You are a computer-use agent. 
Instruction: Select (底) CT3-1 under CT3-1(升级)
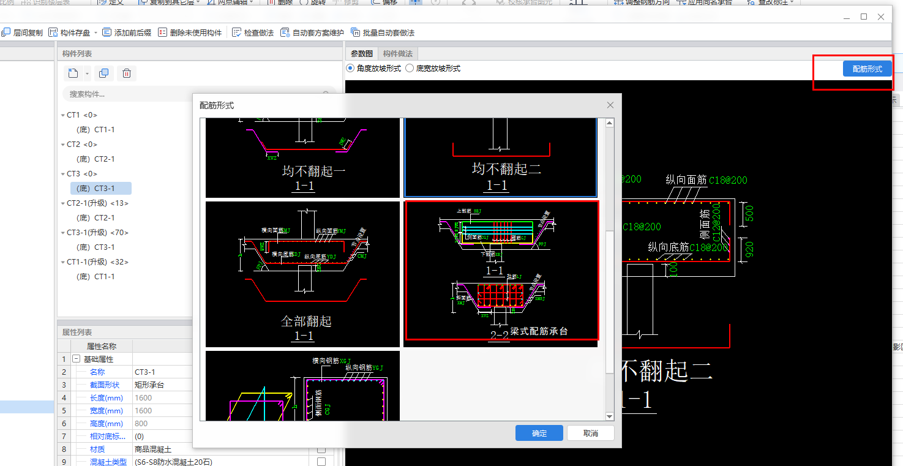pyautogui.click(x=96, y=247)
